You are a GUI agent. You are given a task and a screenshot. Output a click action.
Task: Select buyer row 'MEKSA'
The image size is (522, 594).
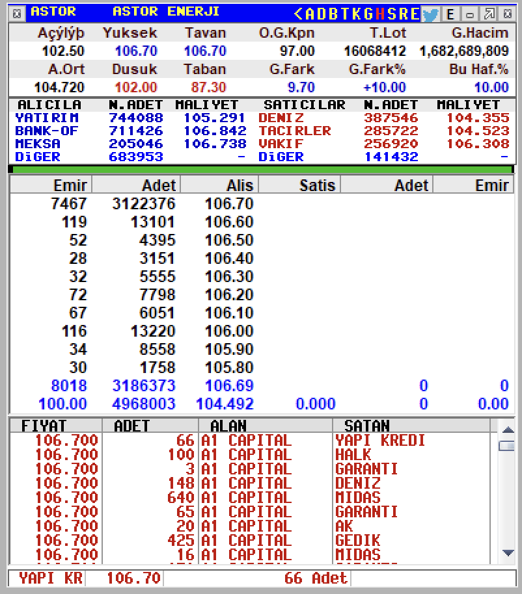[x=131, y=144]
